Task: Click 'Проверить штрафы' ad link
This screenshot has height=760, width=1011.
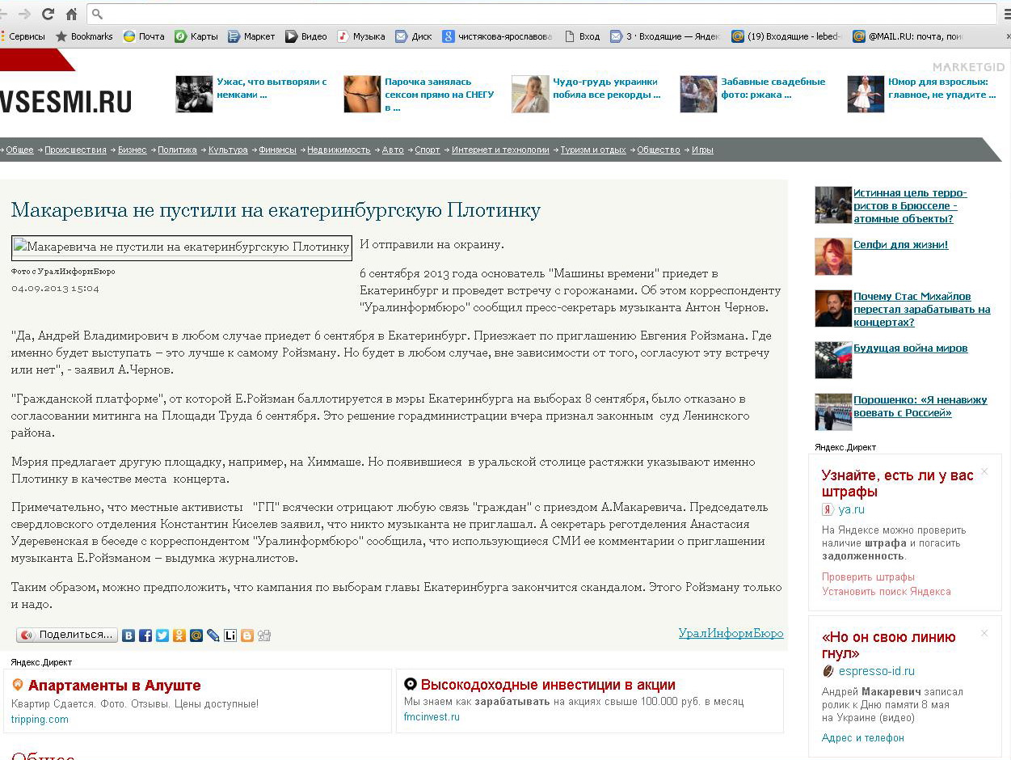Action: [x=868, y=577]
